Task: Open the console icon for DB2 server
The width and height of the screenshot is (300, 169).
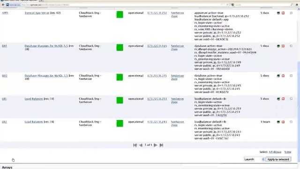Action: pyautogui.click(x=278, y=76)
